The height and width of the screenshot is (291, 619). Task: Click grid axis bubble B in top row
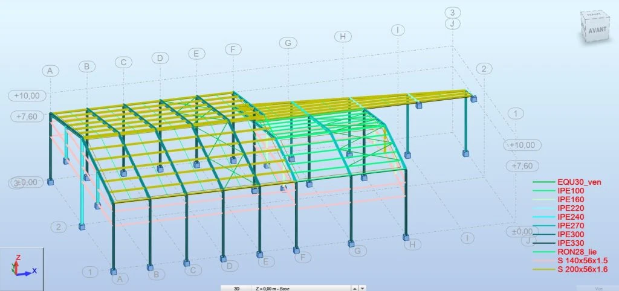pyautogui.click(x=86, y=66)
